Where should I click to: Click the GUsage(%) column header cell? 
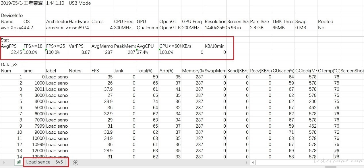click(x=284, y=71)
